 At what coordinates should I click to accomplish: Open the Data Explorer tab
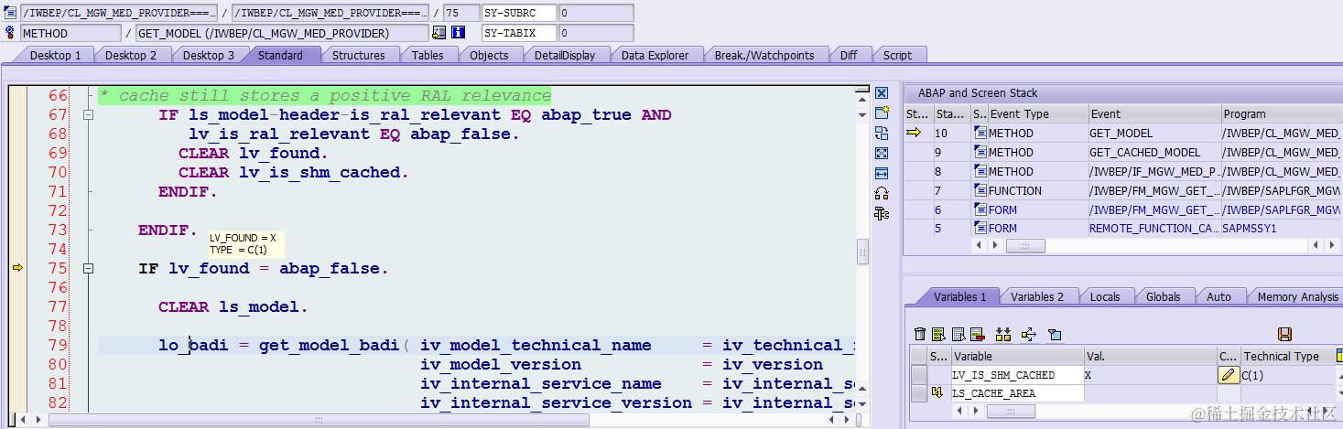[x=655, y=55]
